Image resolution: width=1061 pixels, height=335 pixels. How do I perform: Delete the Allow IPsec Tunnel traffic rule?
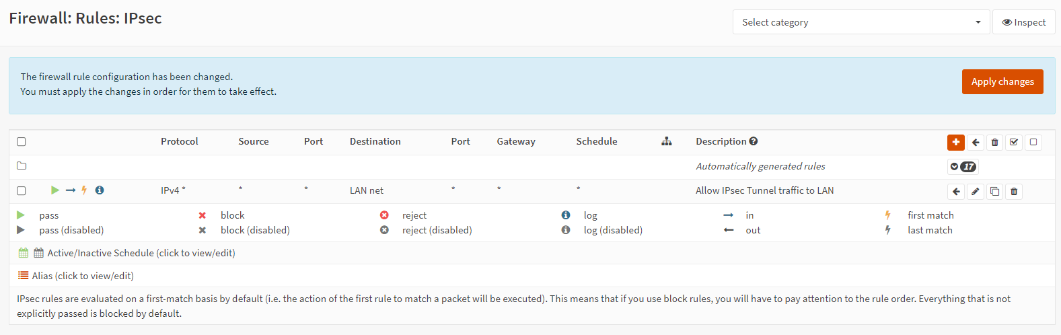(x=1014, y=192)
